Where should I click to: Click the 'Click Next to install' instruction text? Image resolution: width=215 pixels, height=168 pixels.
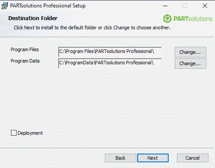92,28
